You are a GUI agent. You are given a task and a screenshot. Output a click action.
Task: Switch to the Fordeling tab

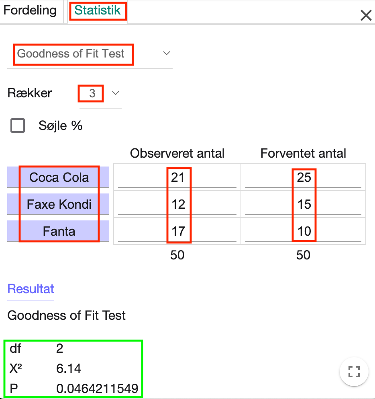[x=30, y=10]
